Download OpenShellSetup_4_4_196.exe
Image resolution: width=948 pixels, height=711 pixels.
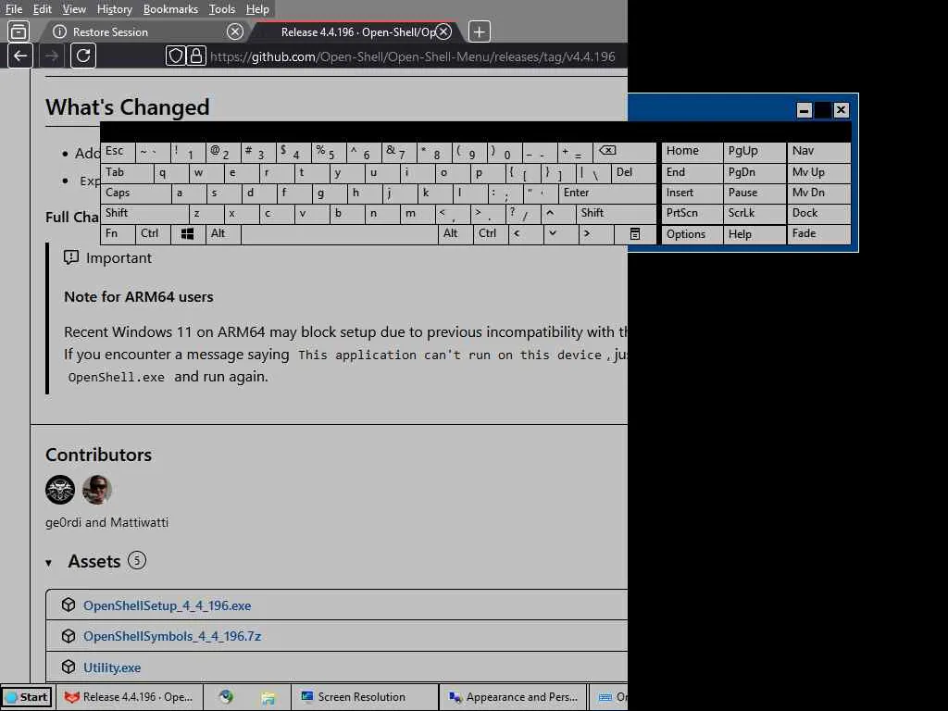click(x=167, y=605)
